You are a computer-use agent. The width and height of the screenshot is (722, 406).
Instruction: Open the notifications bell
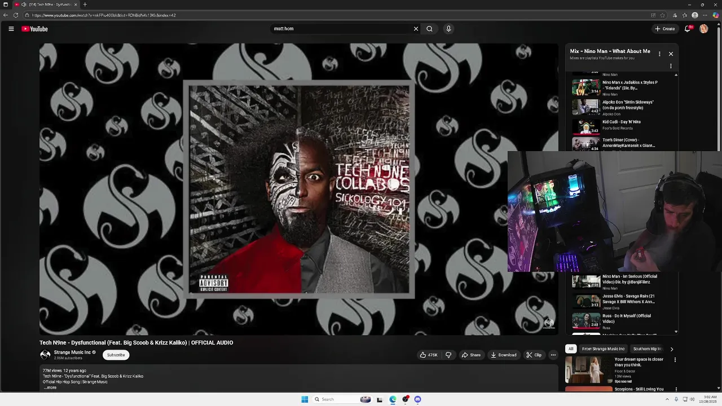[x=688, y=29]
